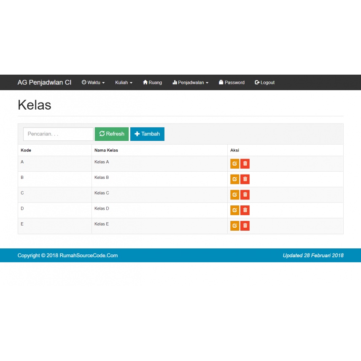This screenshot has height=361, width=361.
Task: Delete the Kelas C row
Action: [x=245, y=195]
